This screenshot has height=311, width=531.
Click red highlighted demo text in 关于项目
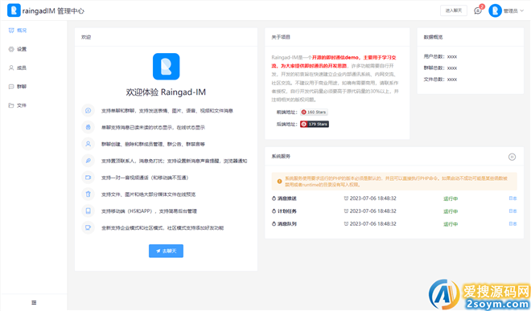pyautogui.click(x=334, y=62)
